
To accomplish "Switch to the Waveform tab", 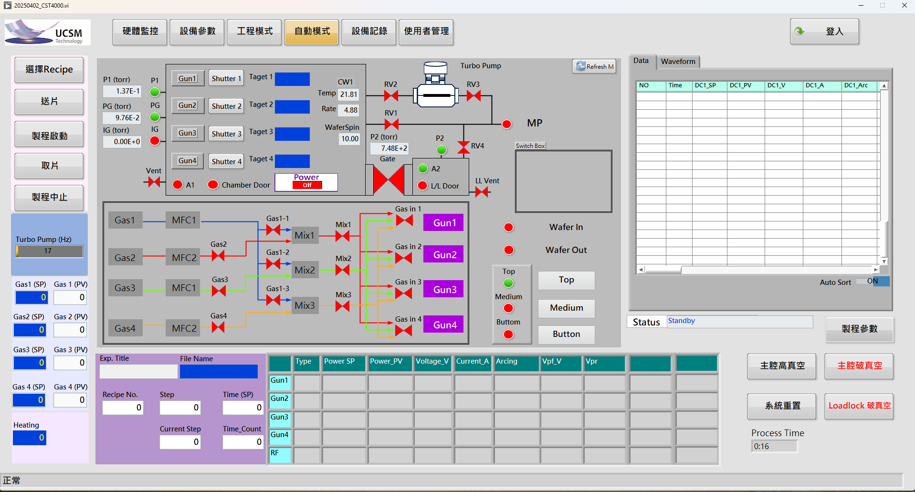I will (x=678, y=62).
